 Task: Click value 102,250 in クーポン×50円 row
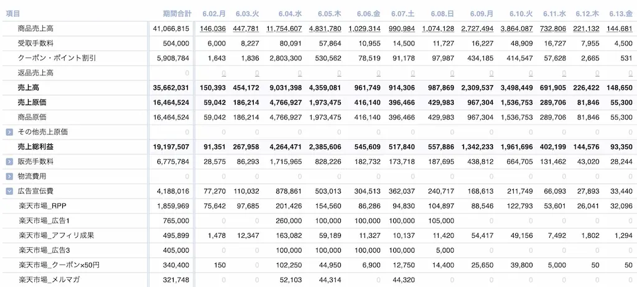[289, 265]
